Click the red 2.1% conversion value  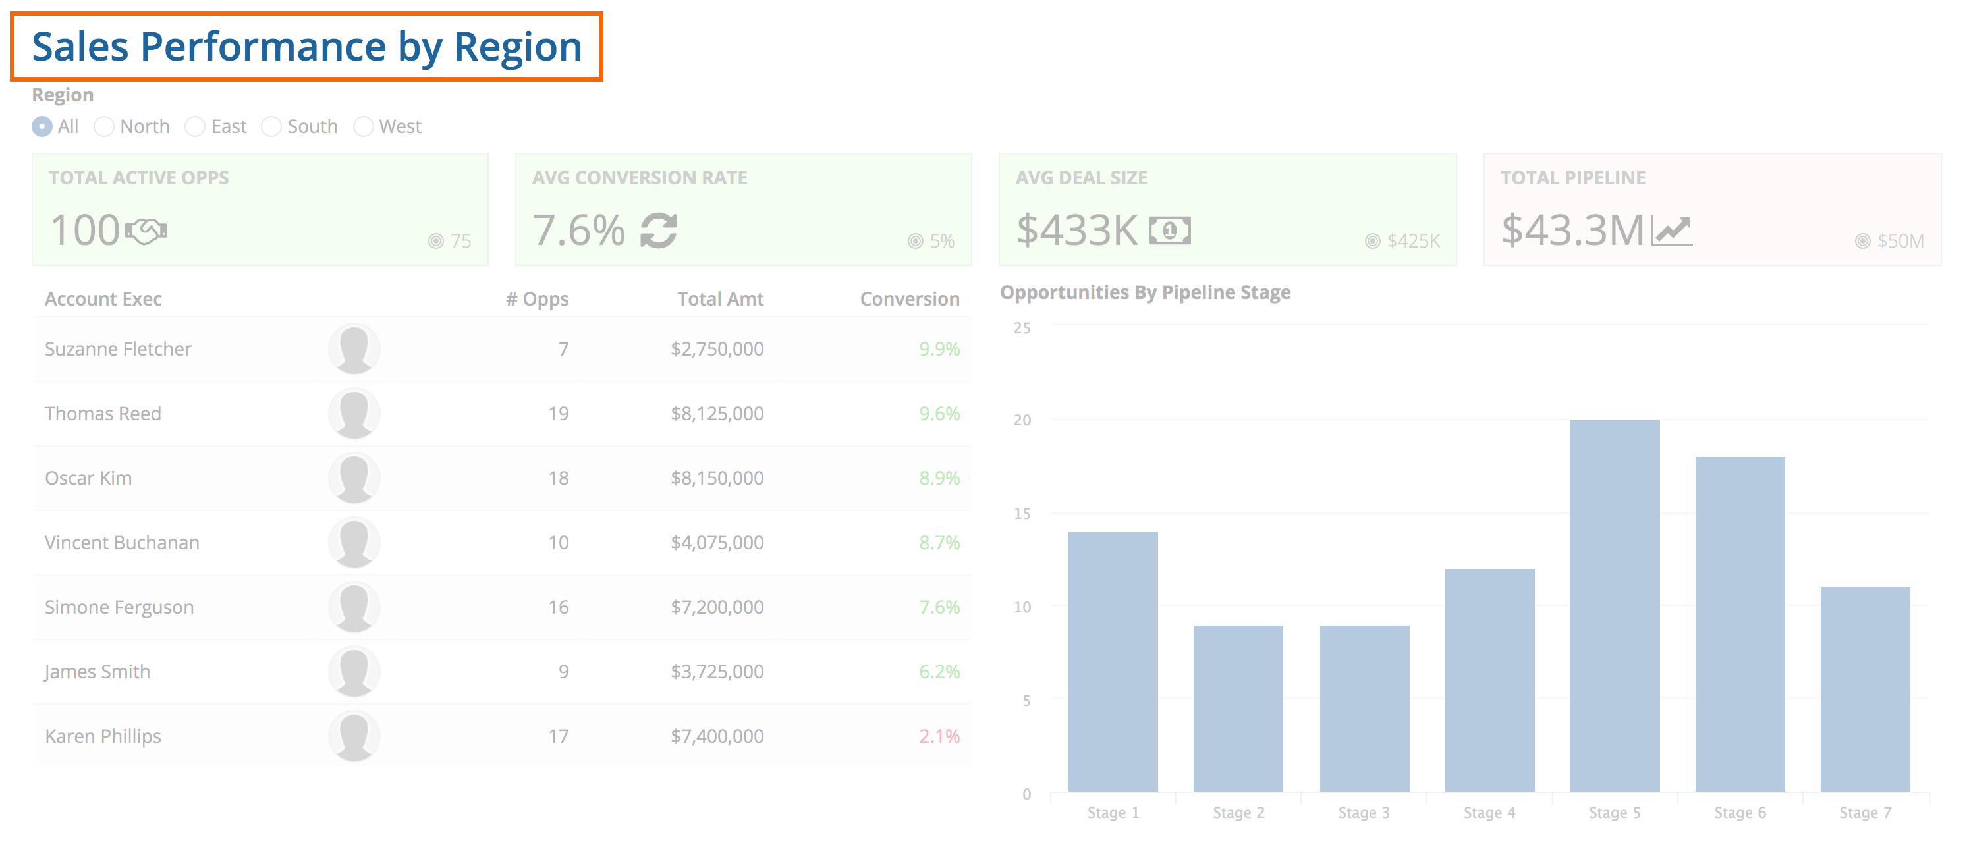tap(939, 736)
